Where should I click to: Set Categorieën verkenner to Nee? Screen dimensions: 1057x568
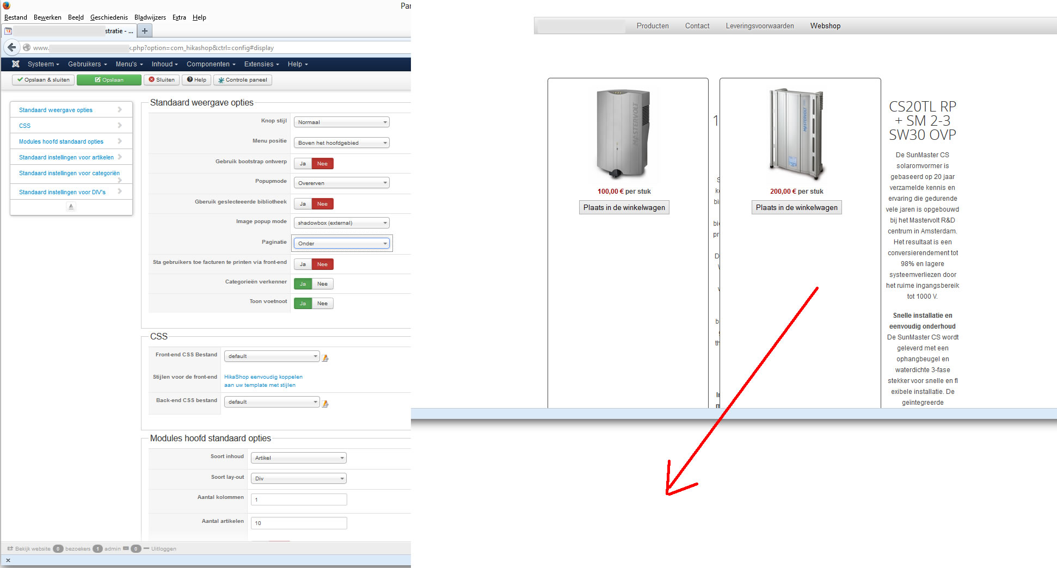click(x=322, y=284)
